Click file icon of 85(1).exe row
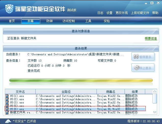This screenshot has height=124, width=162. tap(7, 96)
